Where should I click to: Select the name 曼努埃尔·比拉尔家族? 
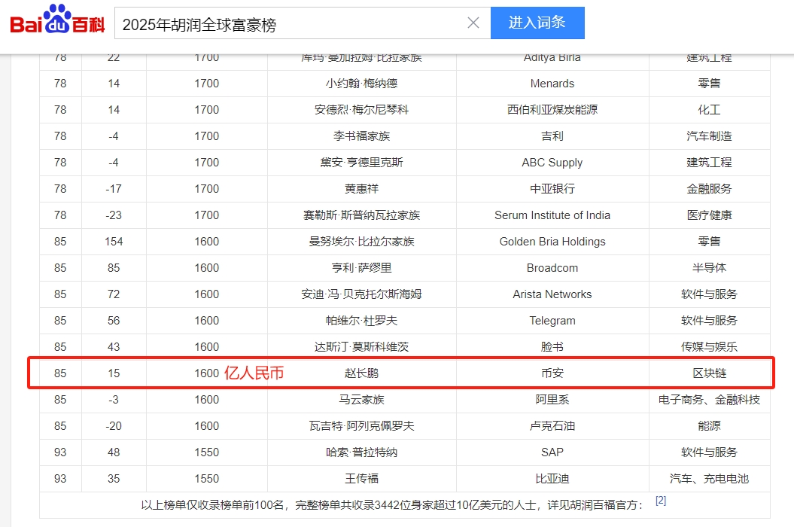[361, 242]
